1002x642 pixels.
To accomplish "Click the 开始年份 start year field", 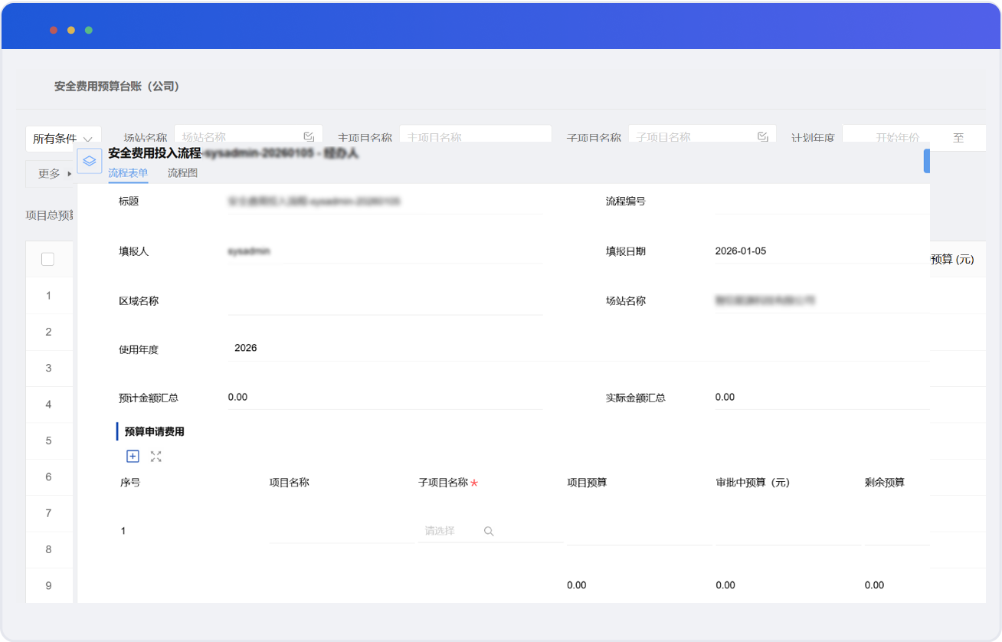I will [897, 138].
